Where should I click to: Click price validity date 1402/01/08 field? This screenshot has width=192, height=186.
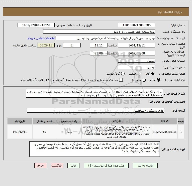(137, 53)
